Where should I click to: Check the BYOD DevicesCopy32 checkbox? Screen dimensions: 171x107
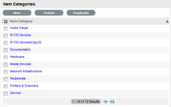(x=5, y=43)
